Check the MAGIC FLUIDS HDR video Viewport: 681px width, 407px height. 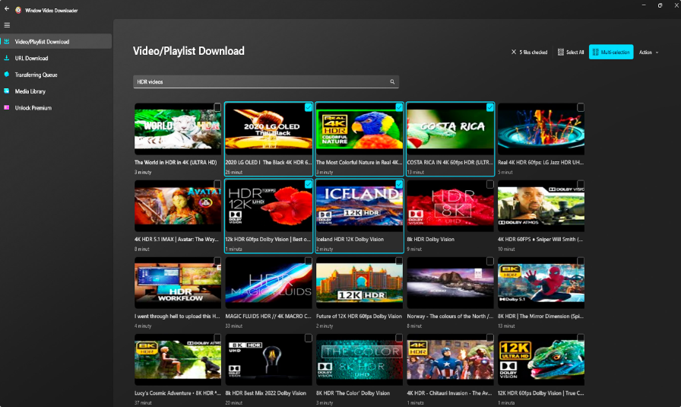tap(308, 262)
